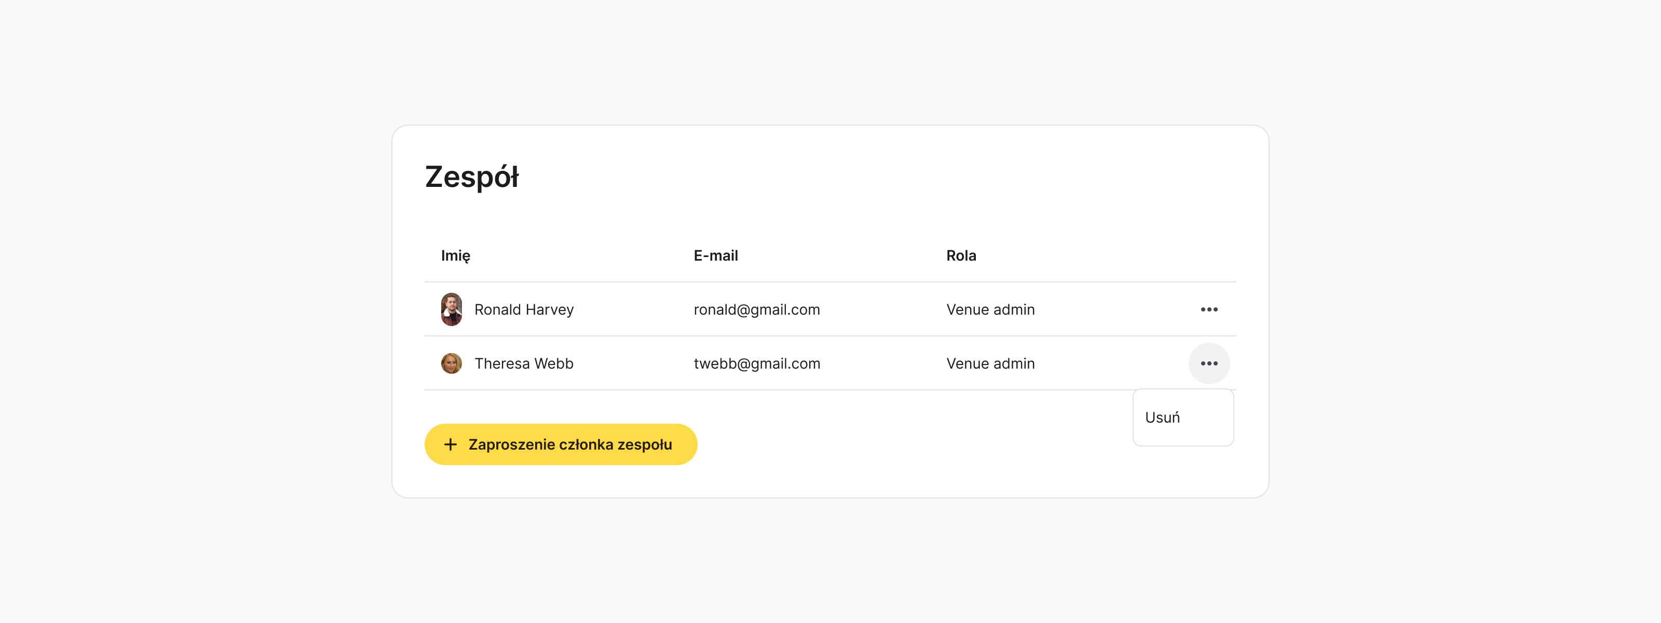Click the name Theresa Webb

point(524,363)
